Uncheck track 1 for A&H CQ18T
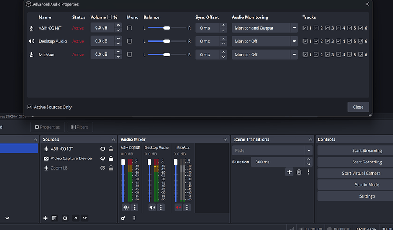The height and width of the screenshot is (230, 393). click(305, 28)
